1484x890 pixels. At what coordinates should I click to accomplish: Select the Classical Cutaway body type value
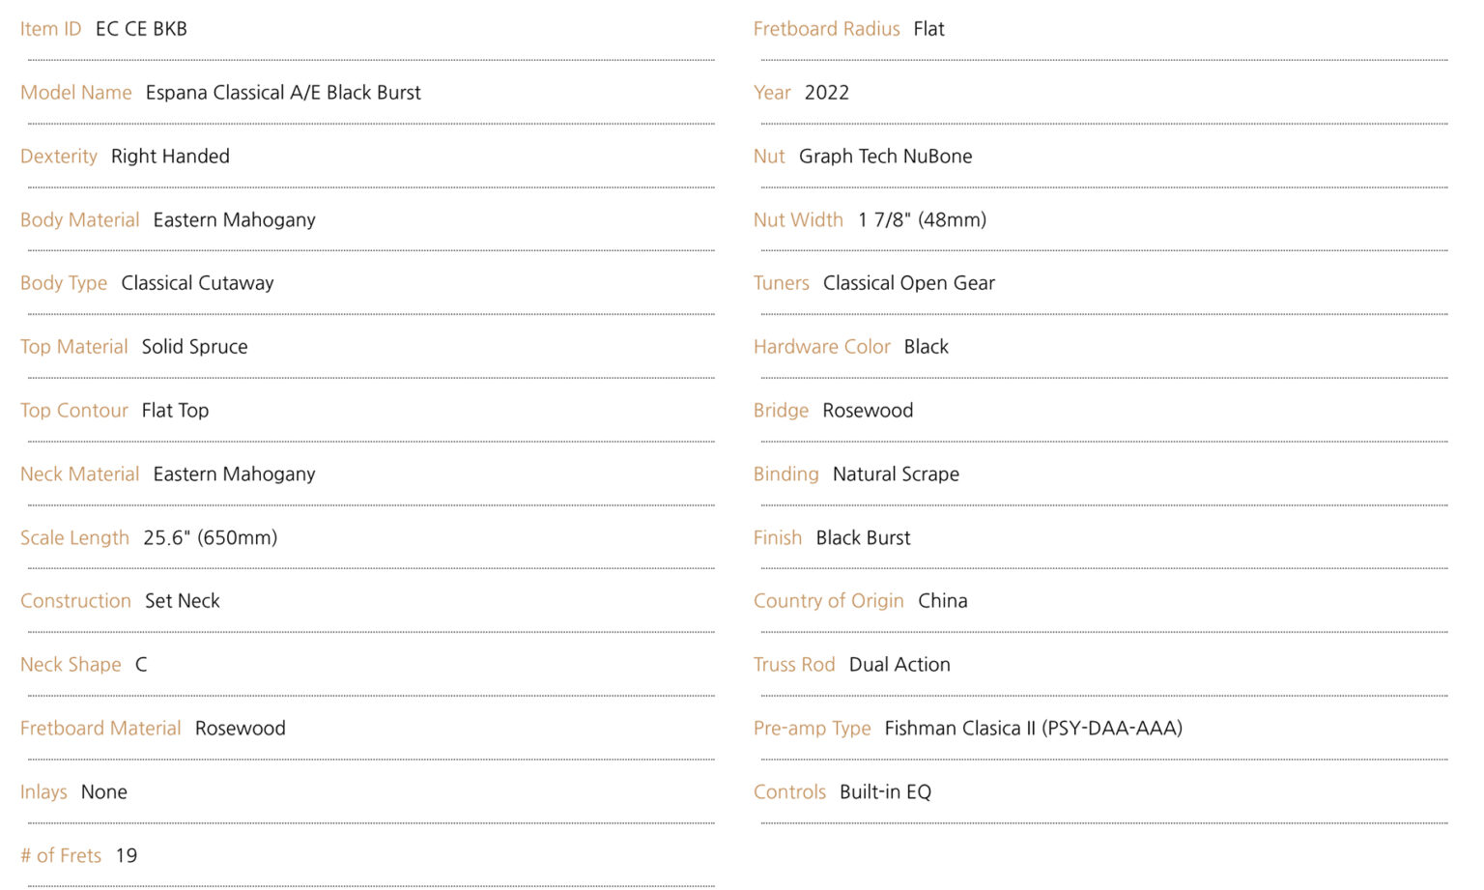tap(197, 283)
